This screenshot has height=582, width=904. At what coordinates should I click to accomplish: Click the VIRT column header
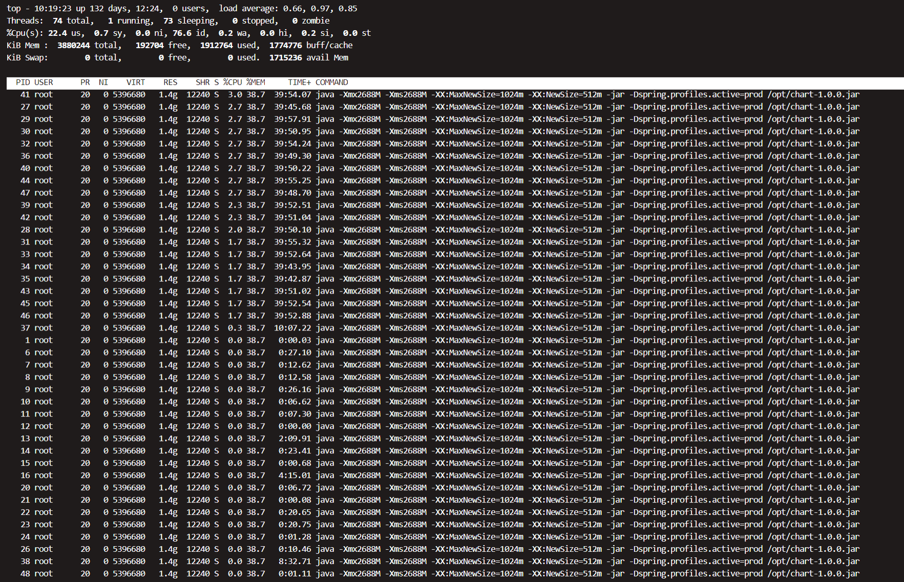(x=136, y=82)
